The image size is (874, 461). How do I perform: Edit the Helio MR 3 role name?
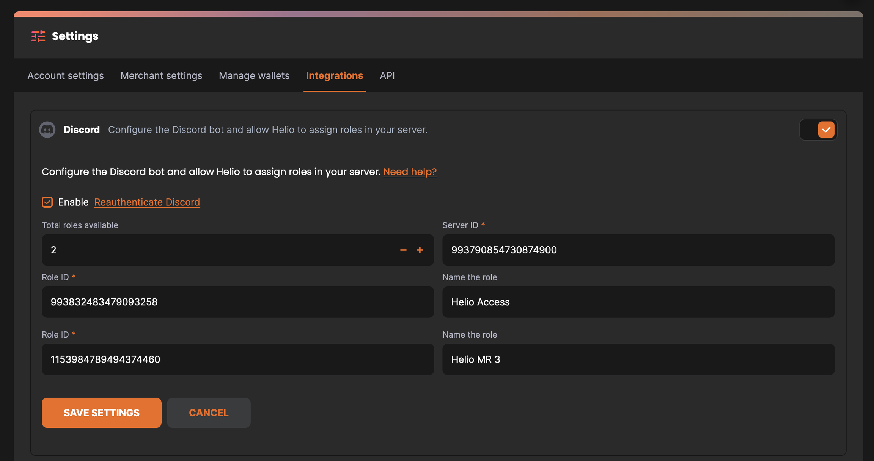coord(638,359)
